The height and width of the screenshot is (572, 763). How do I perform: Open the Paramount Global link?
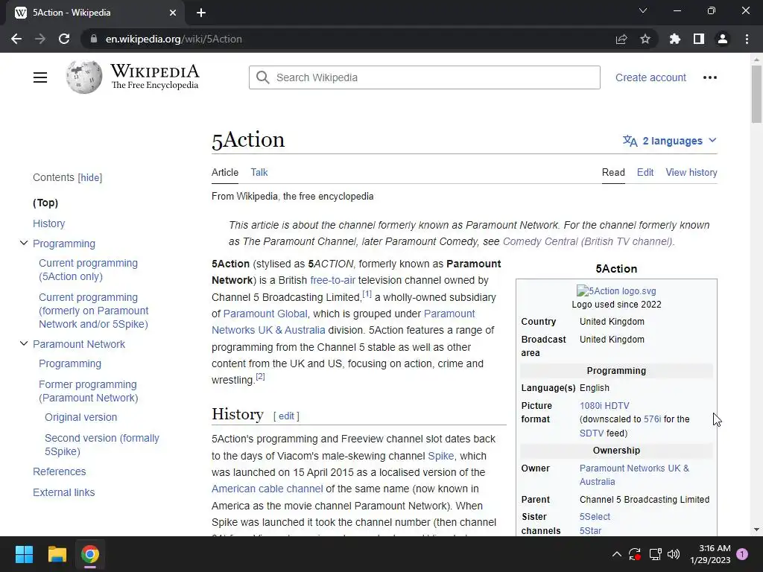tap(265, 314)
